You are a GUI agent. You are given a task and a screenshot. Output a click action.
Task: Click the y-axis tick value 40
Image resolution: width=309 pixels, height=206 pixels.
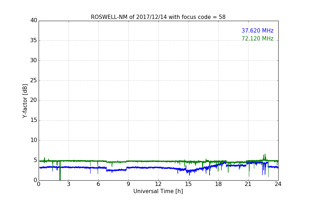pyautogui.click(x=34, y=20)
